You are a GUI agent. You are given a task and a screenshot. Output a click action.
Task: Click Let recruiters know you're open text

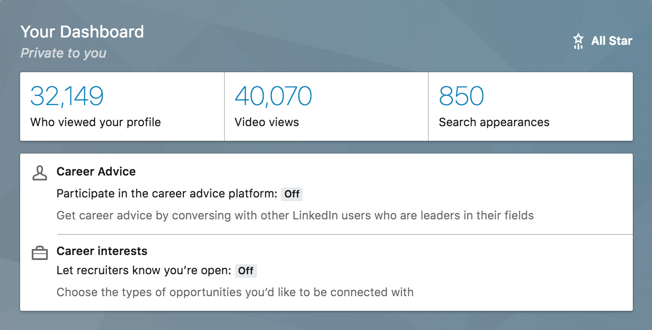(144, 271)
